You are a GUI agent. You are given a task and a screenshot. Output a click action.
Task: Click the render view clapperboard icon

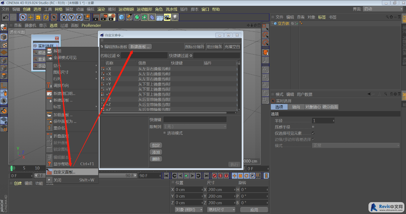click(x=96, y=17)
